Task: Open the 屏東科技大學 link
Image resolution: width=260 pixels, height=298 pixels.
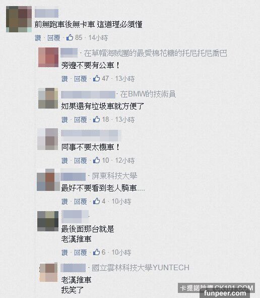Action: [114, 176]
